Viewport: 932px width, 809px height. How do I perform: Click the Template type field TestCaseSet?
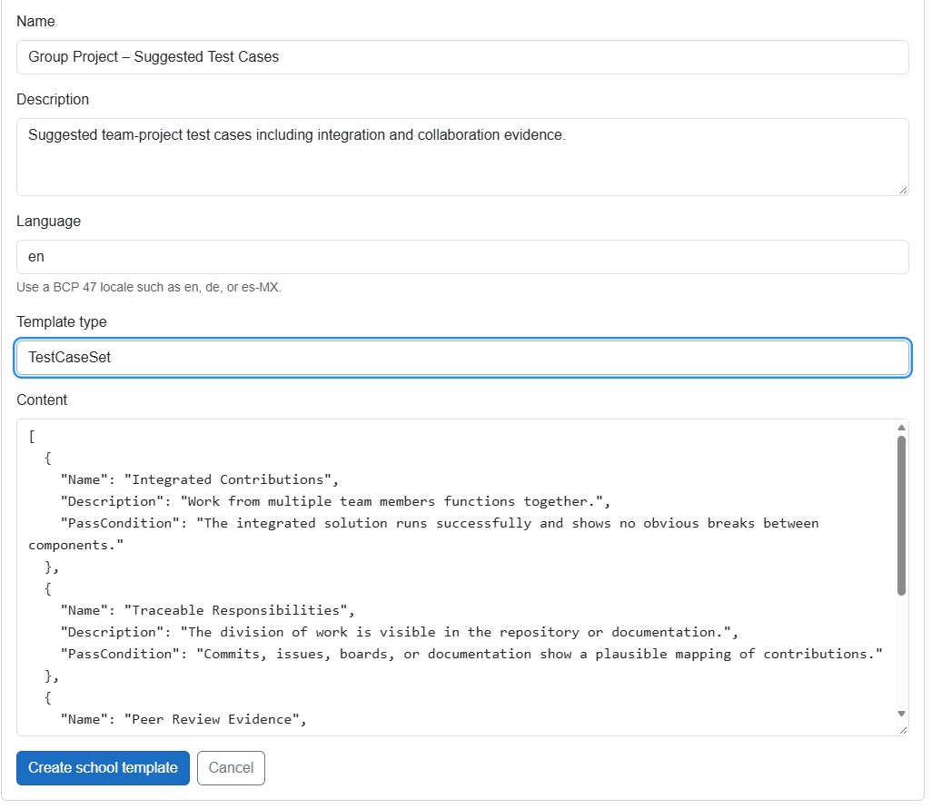coord(462,357)
